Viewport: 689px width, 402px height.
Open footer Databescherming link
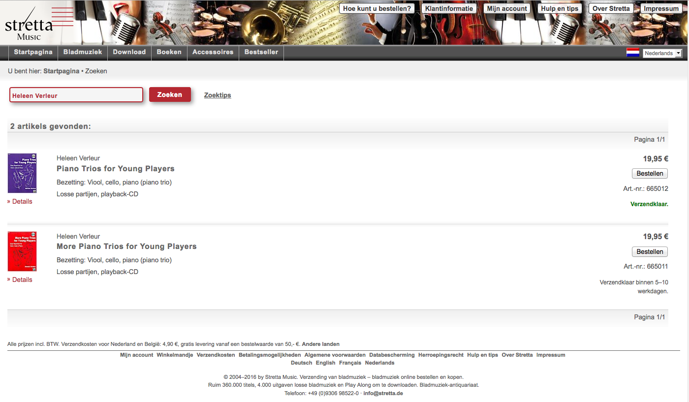392,355
